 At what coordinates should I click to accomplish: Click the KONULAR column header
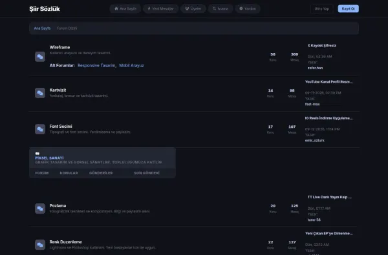click(69, 173)
